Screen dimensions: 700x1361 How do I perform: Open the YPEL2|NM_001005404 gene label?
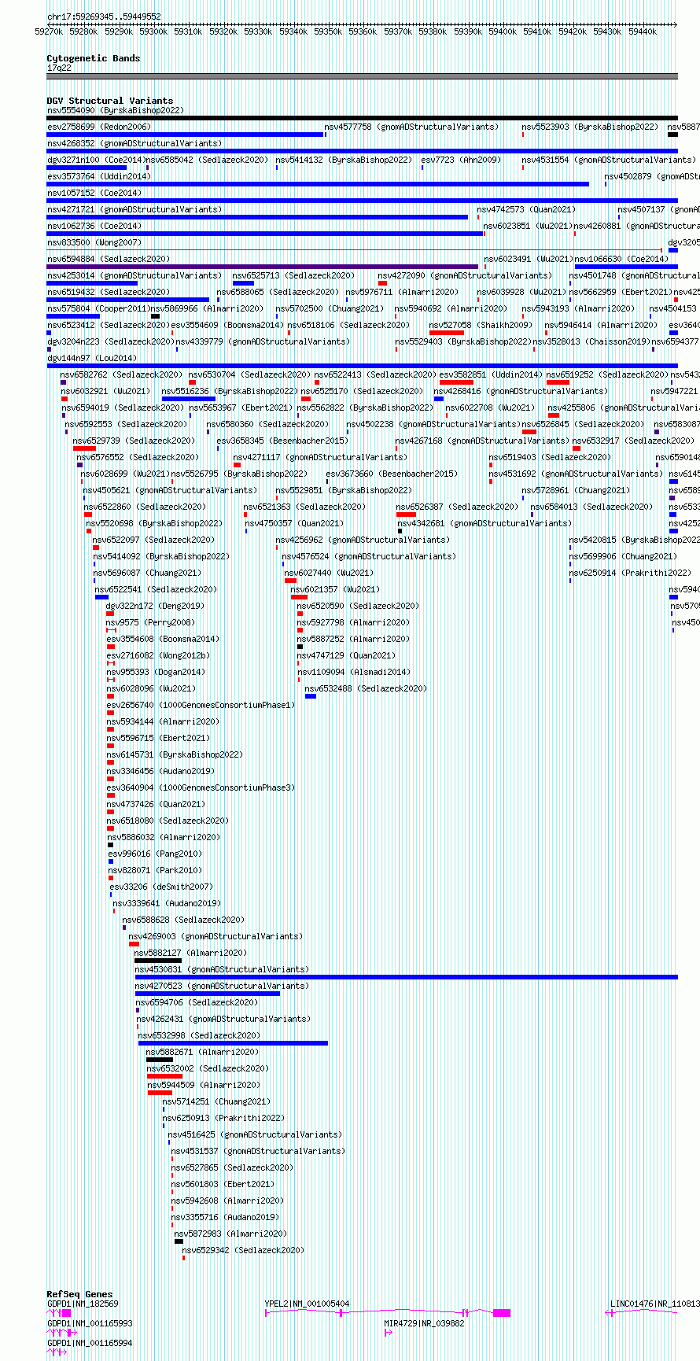[308, 1304]
